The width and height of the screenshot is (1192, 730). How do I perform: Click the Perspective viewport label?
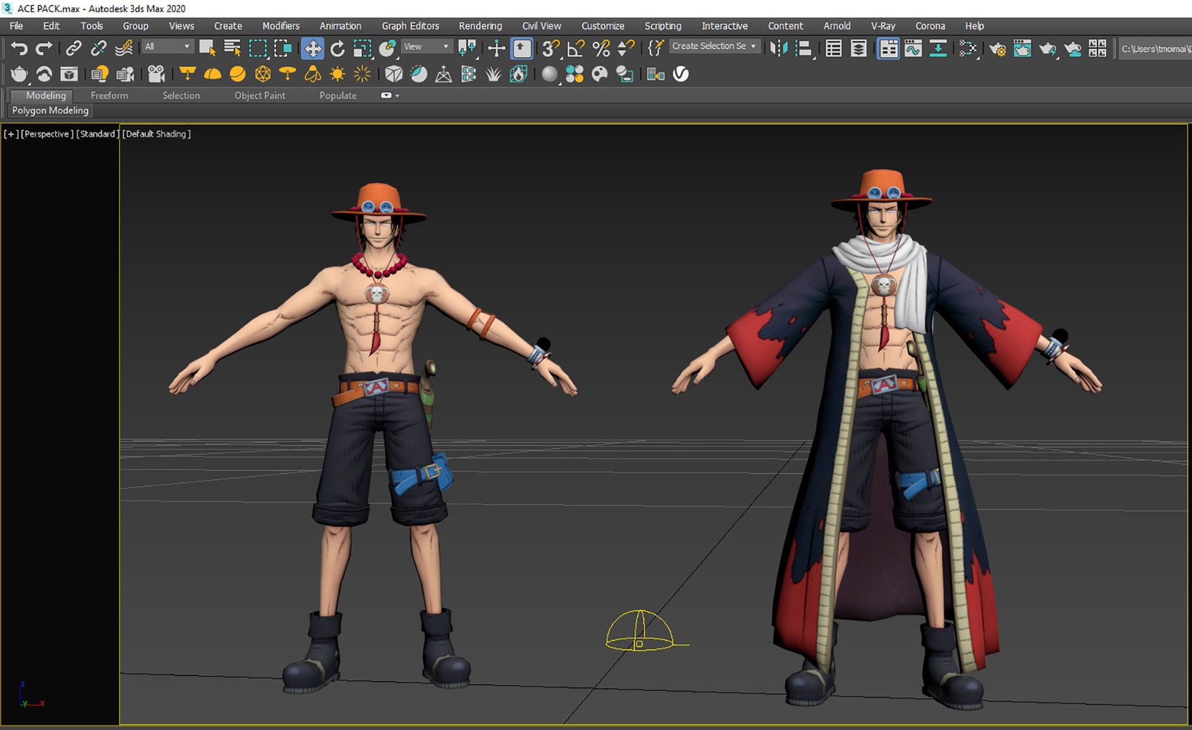47,134
